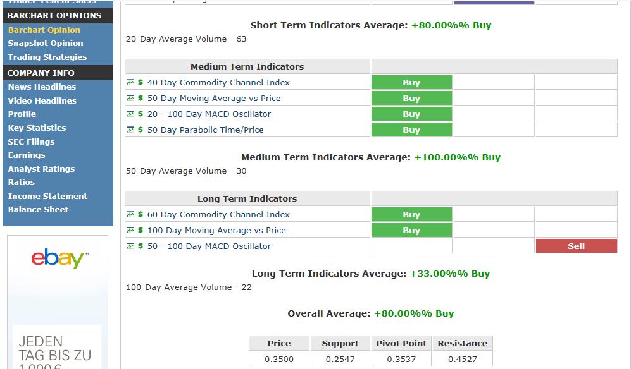Click chart icon beside 40 Day Commodity Channel Index
The image size is (631, 369).
[x=130, y=82]
